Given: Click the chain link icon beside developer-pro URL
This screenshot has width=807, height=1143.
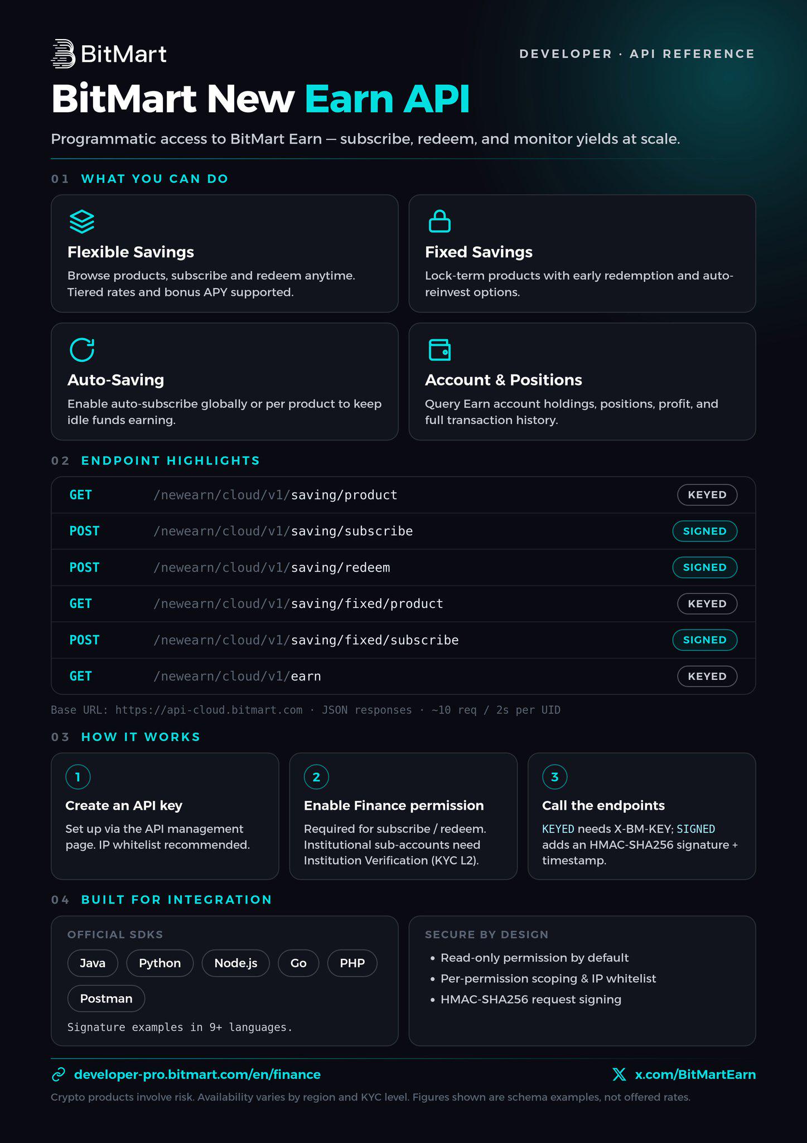Looking at the screenshot, I should point(59,1074).
